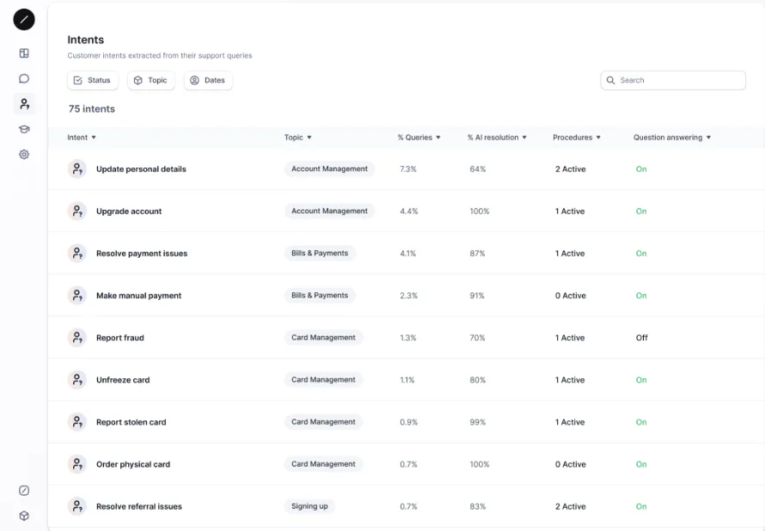The image size is (765, 531).
Task: Click the 1.3% queries value for Report fraud
Action: pos(408,338)
